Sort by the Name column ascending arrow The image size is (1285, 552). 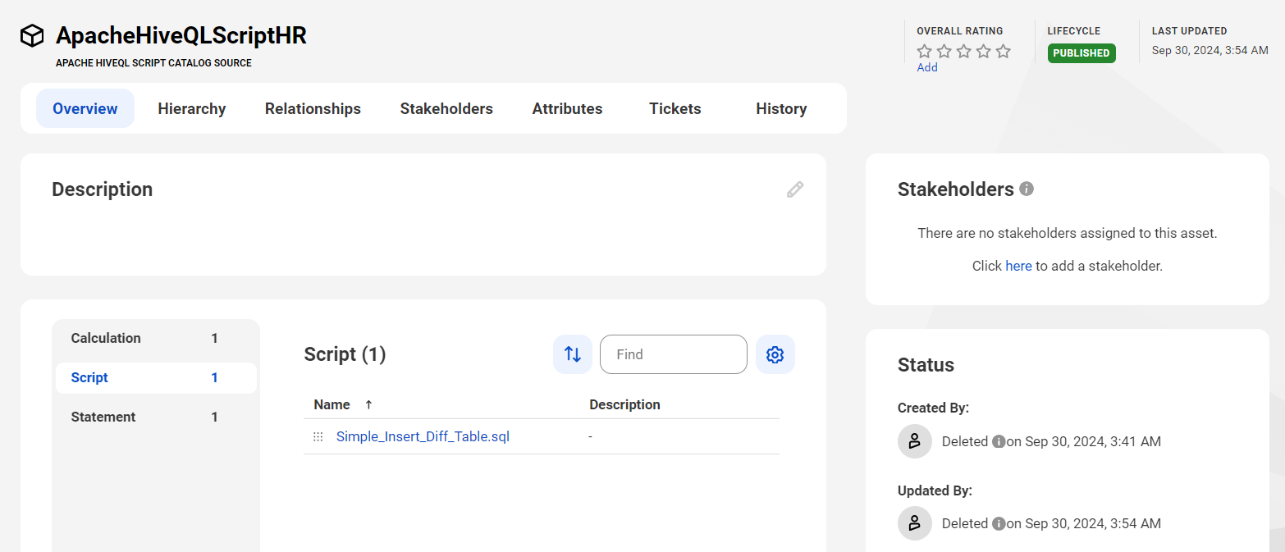(368, 404)
